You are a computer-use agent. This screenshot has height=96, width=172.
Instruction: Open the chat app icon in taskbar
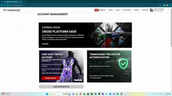[x=73, y=94]
